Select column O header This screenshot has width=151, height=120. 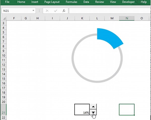click(142, 18)
